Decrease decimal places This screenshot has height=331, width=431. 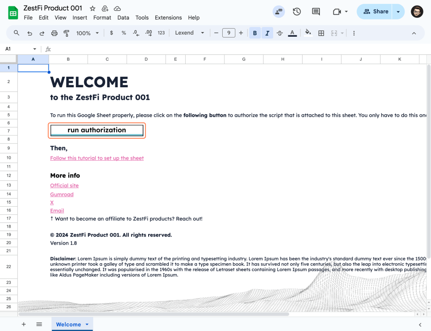(x=135, y=32)
